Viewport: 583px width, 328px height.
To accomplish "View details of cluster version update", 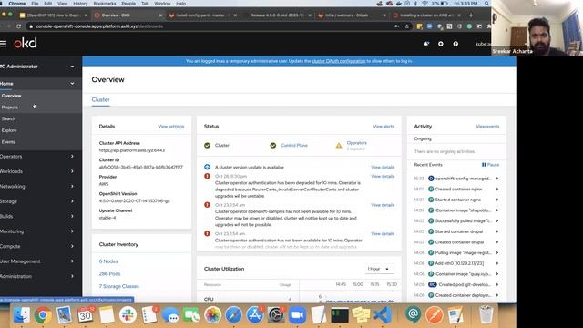I will 383,167.
